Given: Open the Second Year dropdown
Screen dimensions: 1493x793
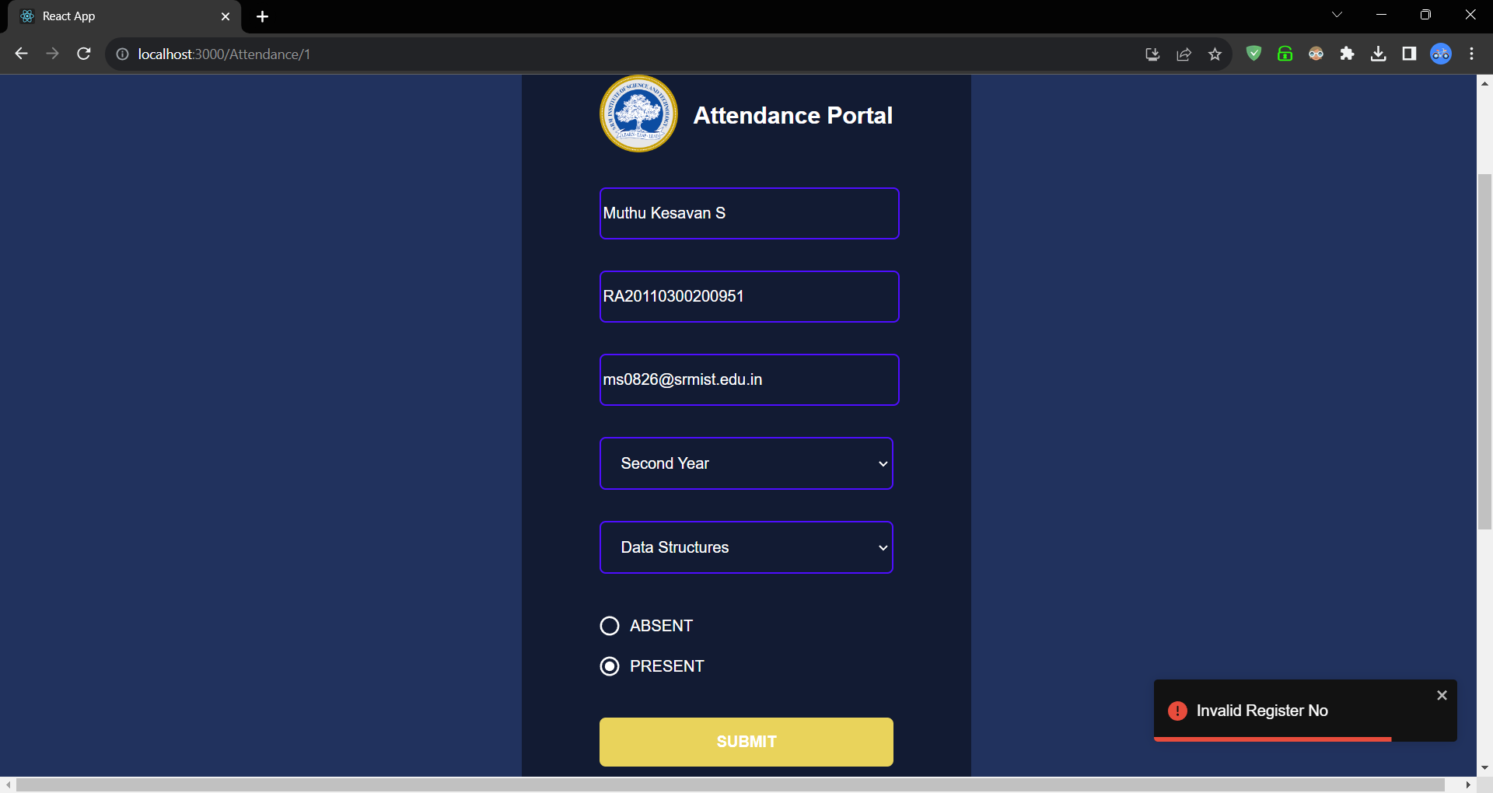Looking at the screenshot, I should click(x=746, y=463).
